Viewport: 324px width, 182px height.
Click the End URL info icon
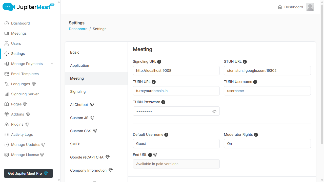[150, 155]
